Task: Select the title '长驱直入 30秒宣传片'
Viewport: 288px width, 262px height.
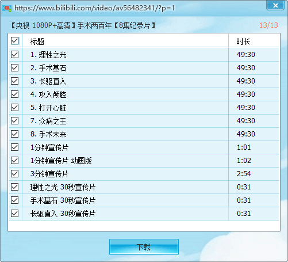Action: point(63,214)
